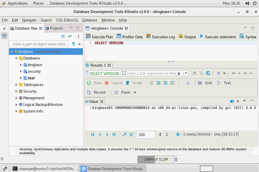Screen dimensions: 259x172
Task: Expand the Tablespaces tree node
Action: 16,85
